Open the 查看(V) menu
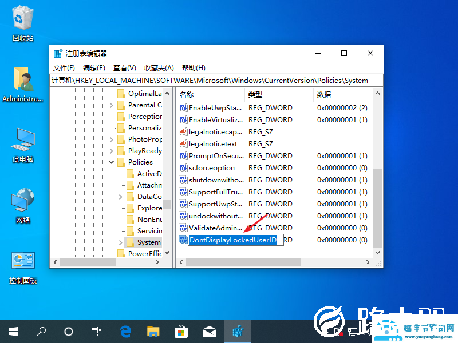The height and width of the screenshot is (343, 458). click(125, 68)
